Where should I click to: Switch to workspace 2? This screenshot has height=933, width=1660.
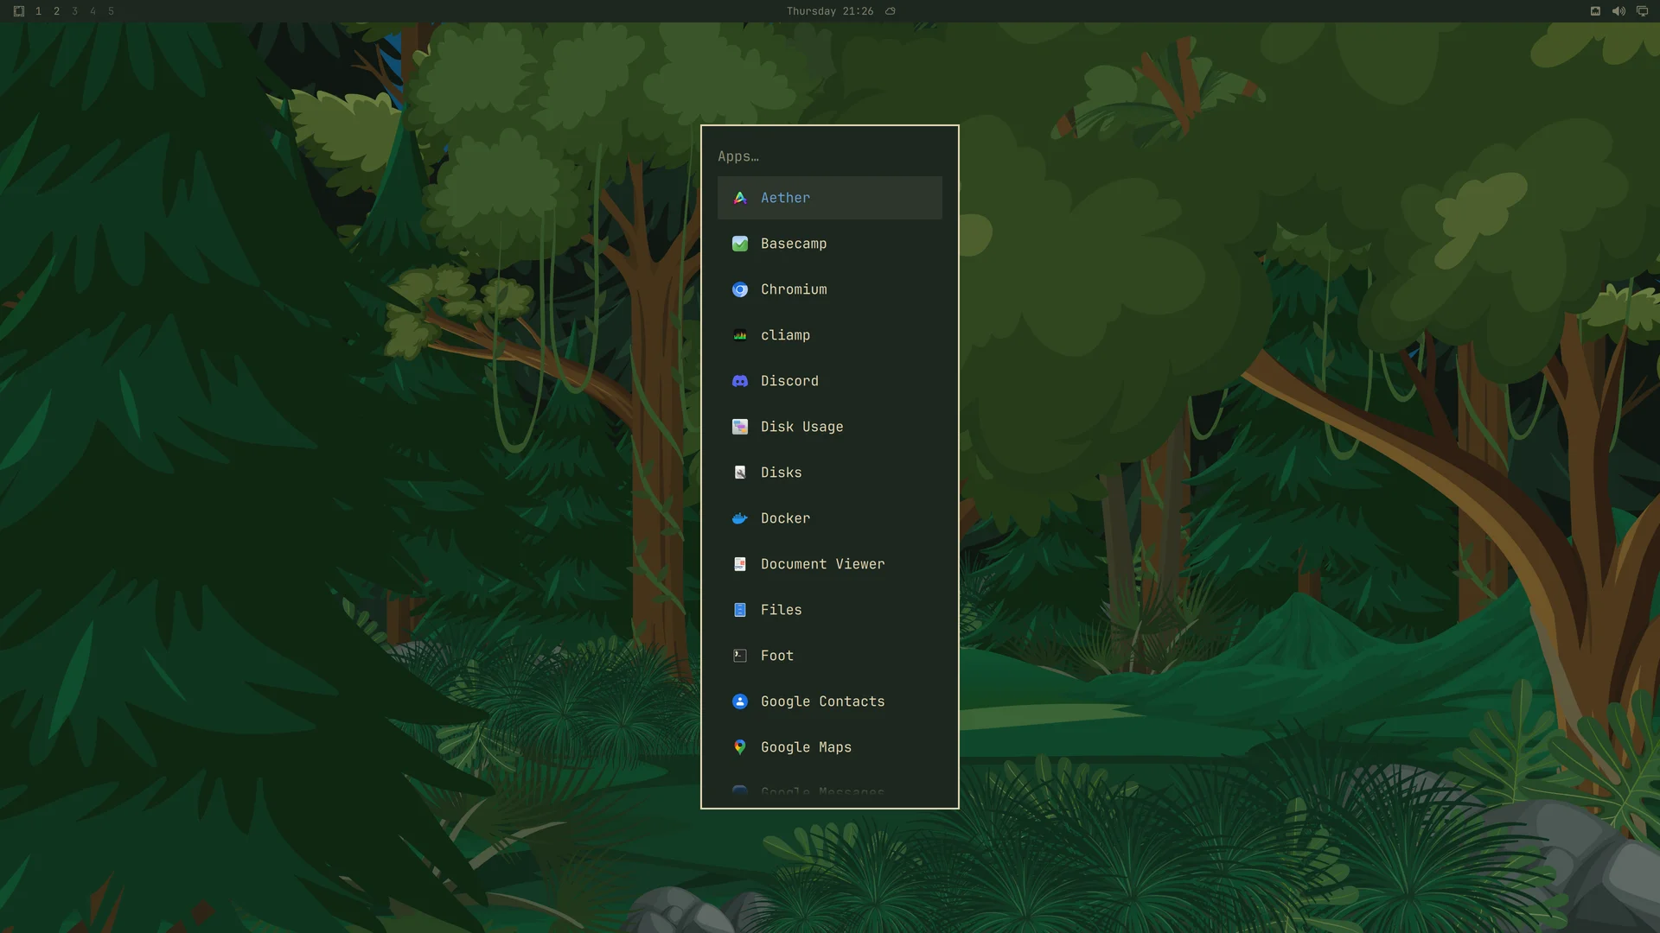tap(56, 11)
